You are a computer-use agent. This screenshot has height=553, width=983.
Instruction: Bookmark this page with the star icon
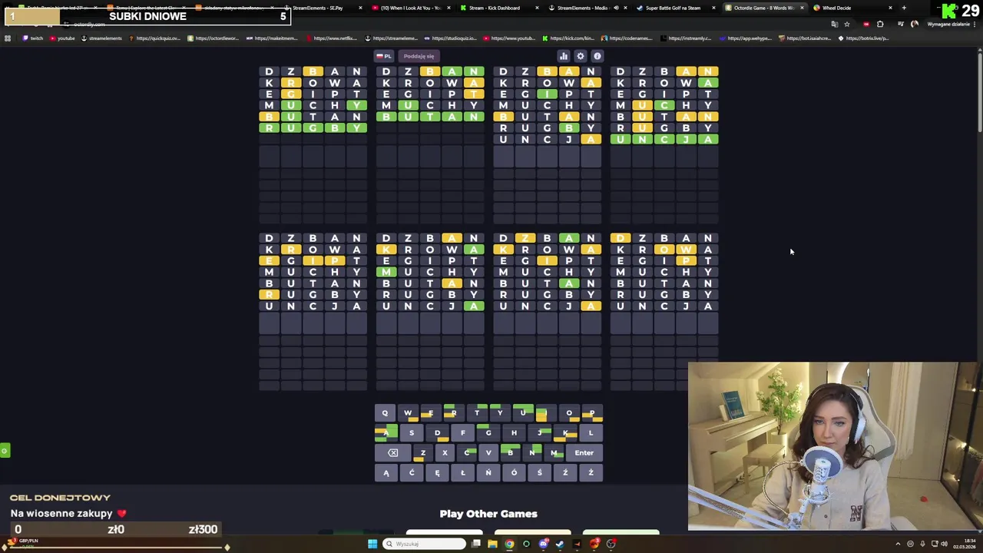tap(847, 25)
